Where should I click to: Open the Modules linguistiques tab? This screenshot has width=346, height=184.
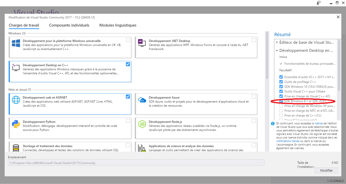tap(118, 25)
